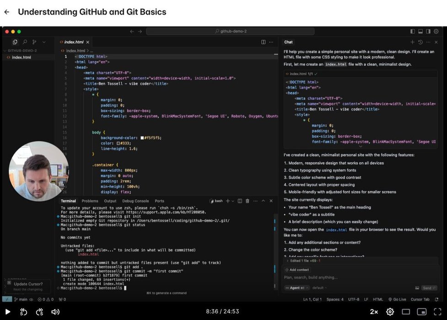Click the main branch in status bar
Viewport: 447px width, 320px height.
(21, 299)
